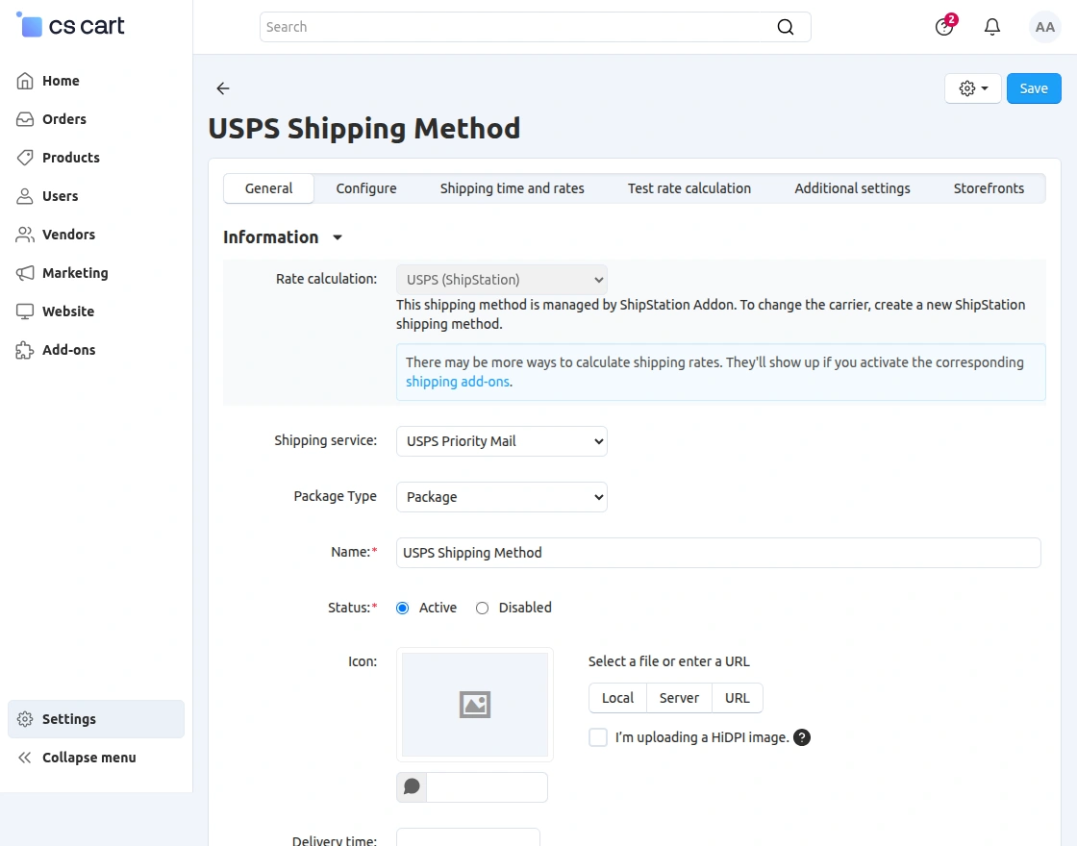Open Shipping time and rates tab
This screenshot has height=846, width=1077.
click(512, 188)
